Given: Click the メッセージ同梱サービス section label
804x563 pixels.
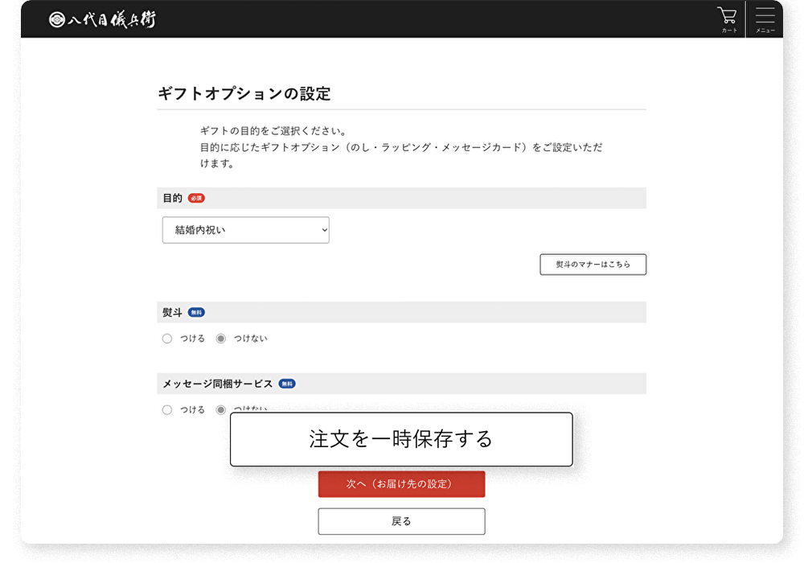Looking at the screenshot, I should click(x=218, y=384).
